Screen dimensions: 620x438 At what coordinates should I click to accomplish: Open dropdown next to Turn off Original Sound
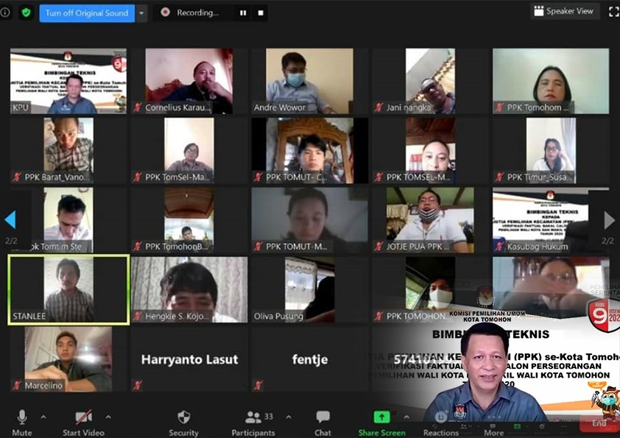click(x=142, y=13)
